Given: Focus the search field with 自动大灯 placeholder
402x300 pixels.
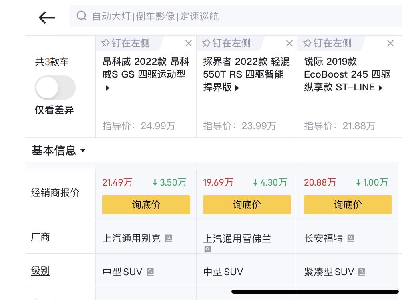Looking at the screenshot, I should [235, 16].
